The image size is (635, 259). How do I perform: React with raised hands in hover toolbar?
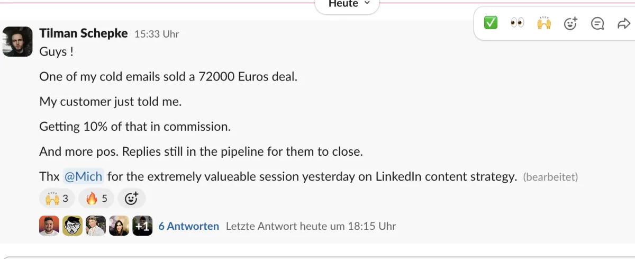pyautogui.click(x=544, y=23)
